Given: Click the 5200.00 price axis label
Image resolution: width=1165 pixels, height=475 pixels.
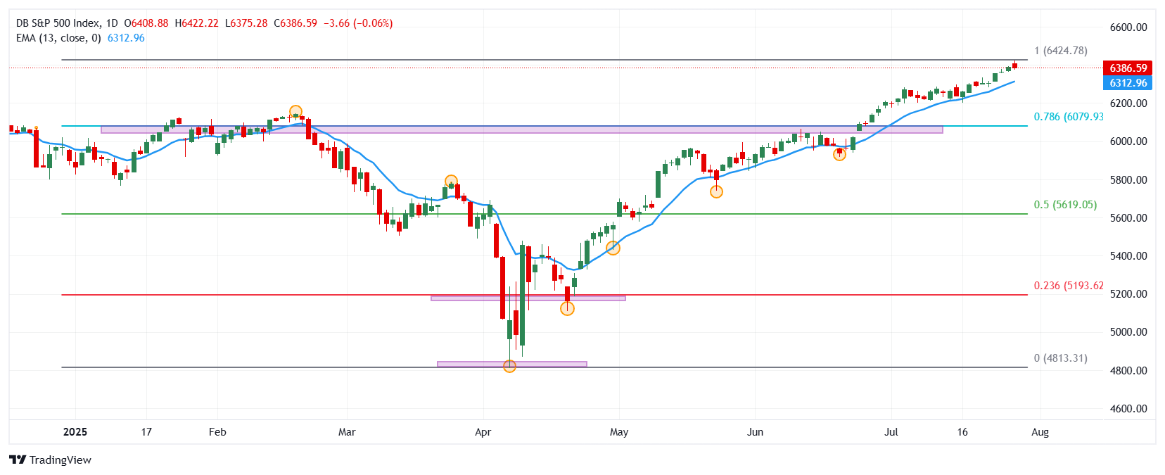Looking at the screenshot, I should click(x=1128, y=294).
